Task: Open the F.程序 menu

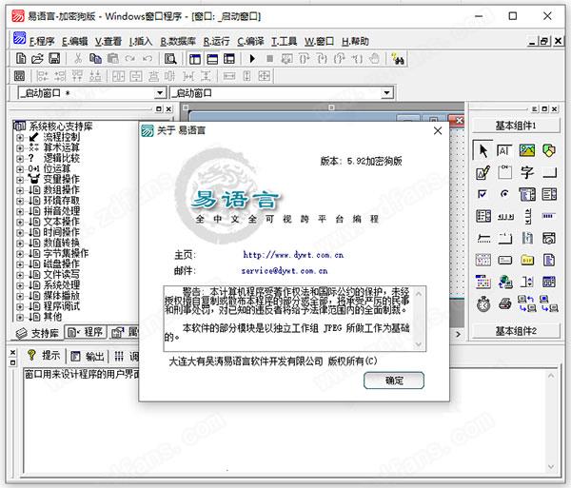Action: [x=42, y=42]
